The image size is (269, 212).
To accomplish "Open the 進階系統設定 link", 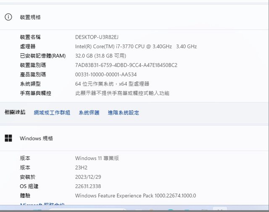I will [123, 113].
